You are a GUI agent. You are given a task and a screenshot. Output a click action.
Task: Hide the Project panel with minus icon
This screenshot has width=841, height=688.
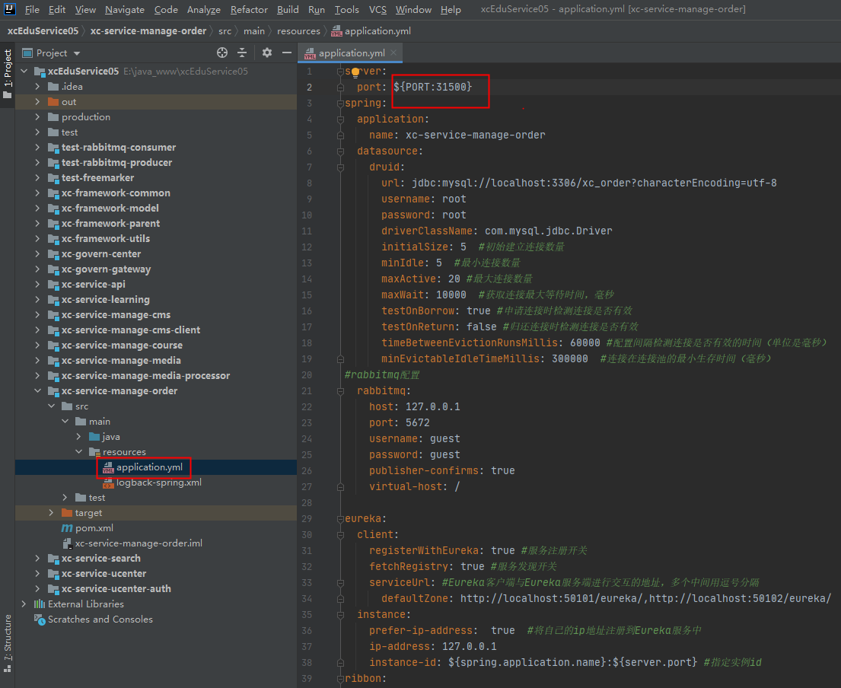coord(287,53)
